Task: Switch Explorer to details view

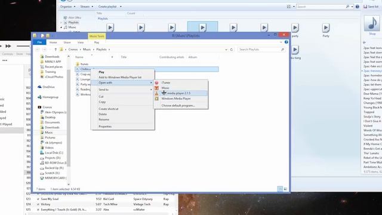Action: (x=280, y=189)
